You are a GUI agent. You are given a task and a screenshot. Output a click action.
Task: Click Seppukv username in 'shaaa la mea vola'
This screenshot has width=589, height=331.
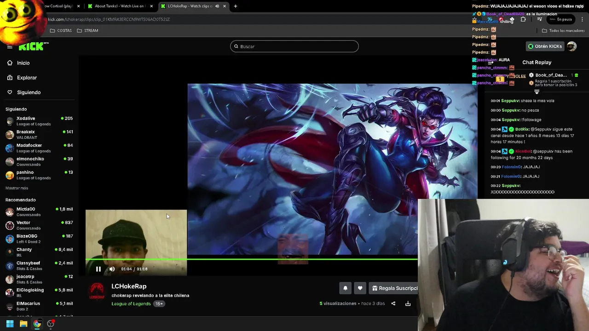[510, 101]
